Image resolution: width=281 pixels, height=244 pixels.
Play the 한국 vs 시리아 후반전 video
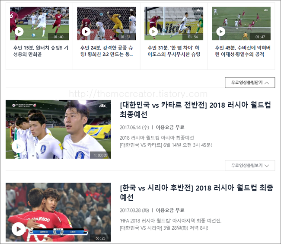pos(19,229)
